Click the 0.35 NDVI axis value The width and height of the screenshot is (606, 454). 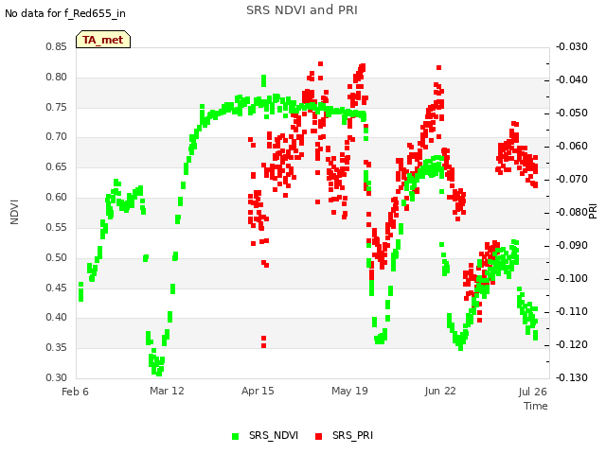(57, 347)
